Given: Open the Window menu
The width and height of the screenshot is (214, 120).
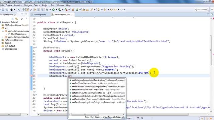Looking at the screenshot, I should click(x=60, y=5).
